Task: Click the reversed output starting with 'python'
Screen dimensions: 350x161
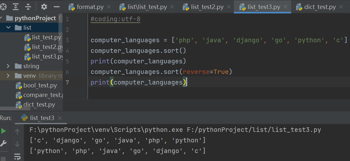Action: tap(118, 151)
